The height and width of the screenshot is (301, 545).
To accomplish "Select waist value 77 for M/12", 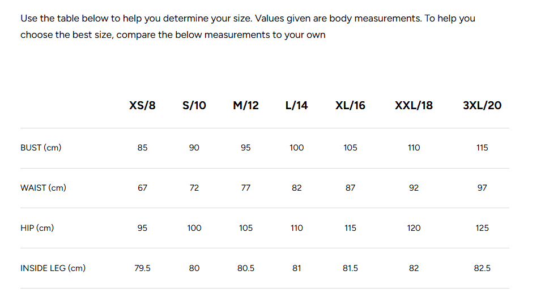I will 246,188.
